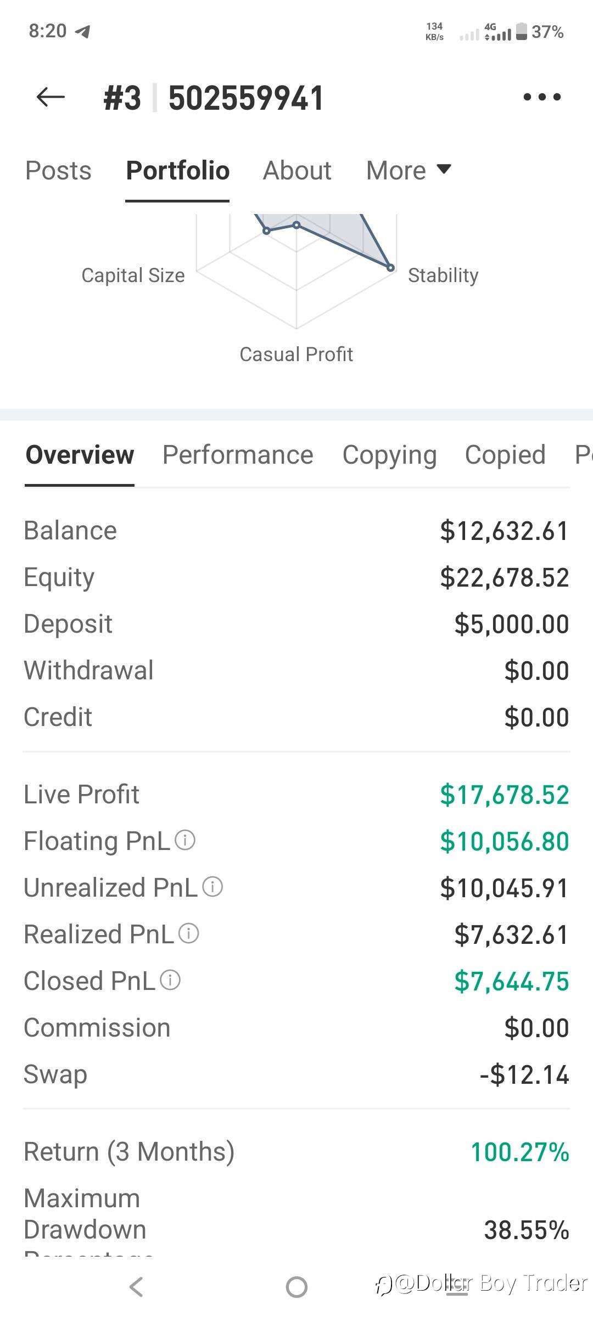Open the Copied sub-tab

pos(505,455)
